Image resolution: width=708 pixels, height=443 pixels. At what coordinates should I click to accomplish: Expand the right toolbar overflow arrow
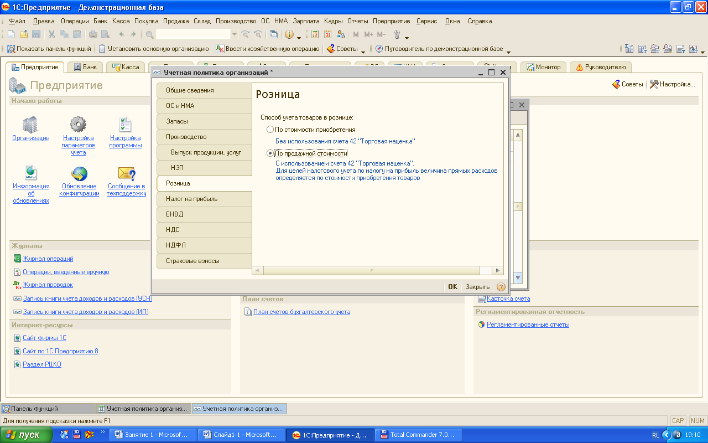(x=703, y=51)
